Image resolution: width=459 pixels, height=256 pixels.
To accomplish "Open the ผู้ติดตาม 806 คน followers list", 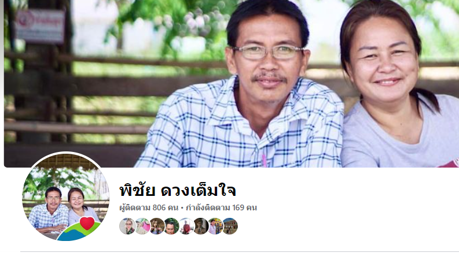I will coord(149,208).
